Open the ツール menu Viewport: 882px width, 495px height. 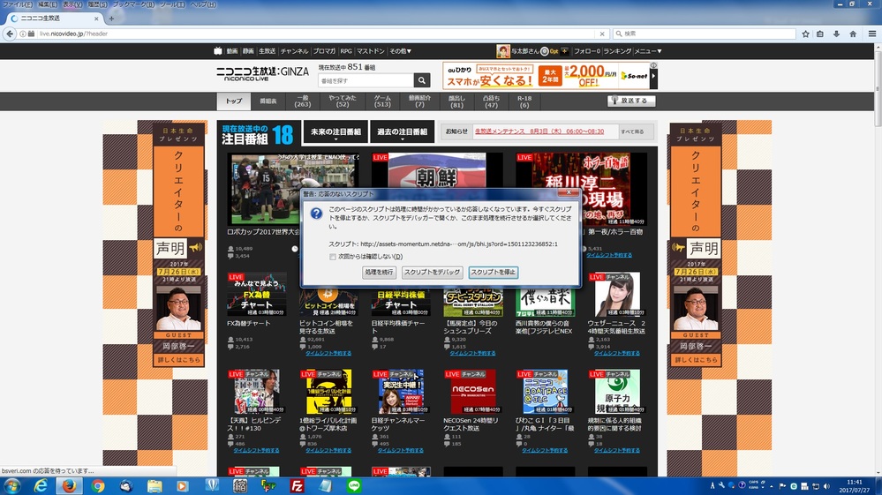pos(172,4)
